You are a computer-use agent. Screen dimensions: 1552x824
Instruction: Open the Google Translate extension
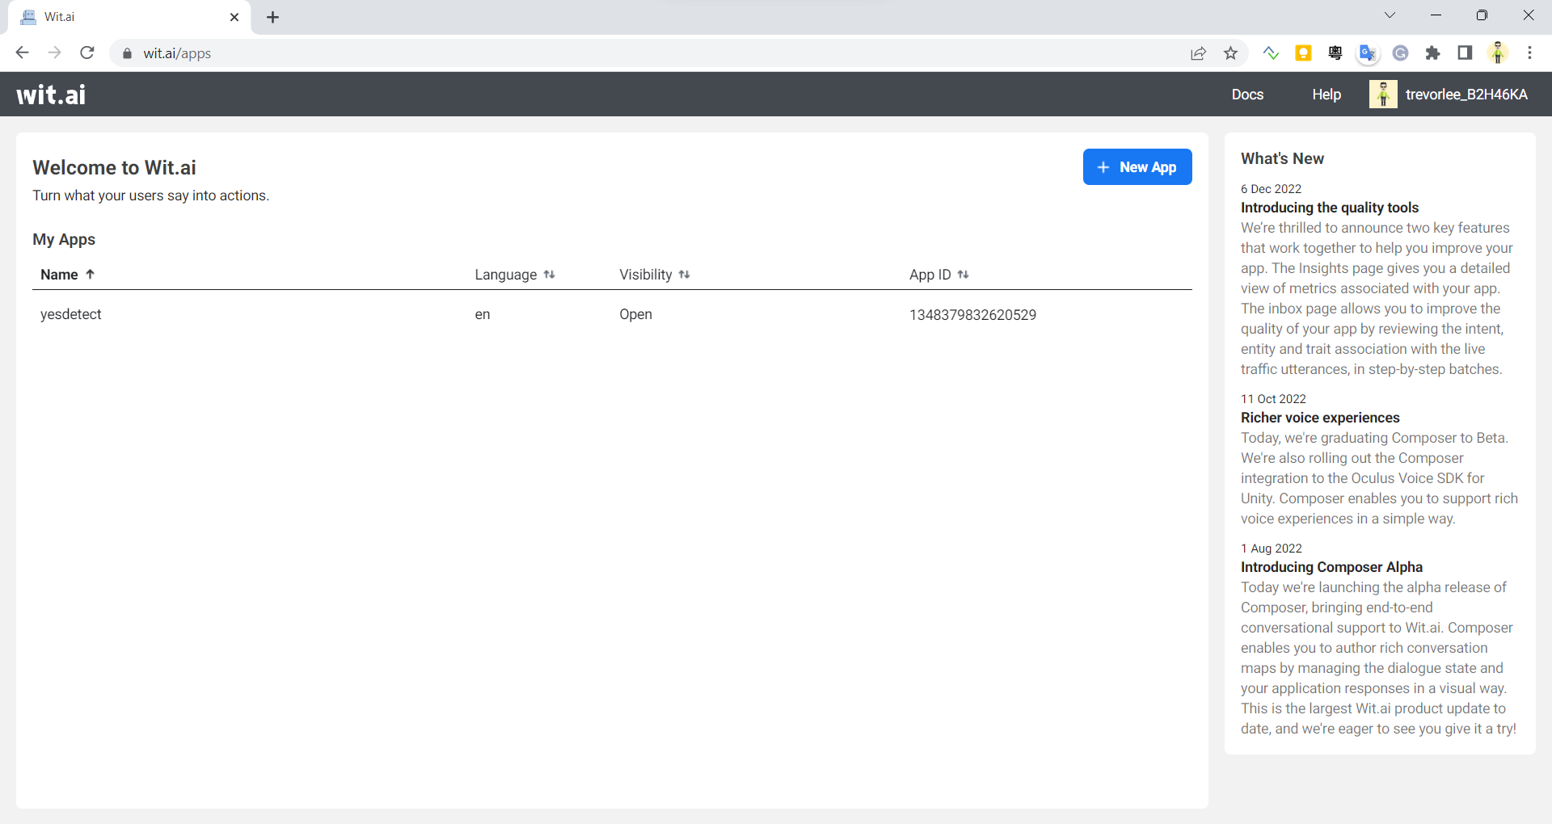point(1367,53)
